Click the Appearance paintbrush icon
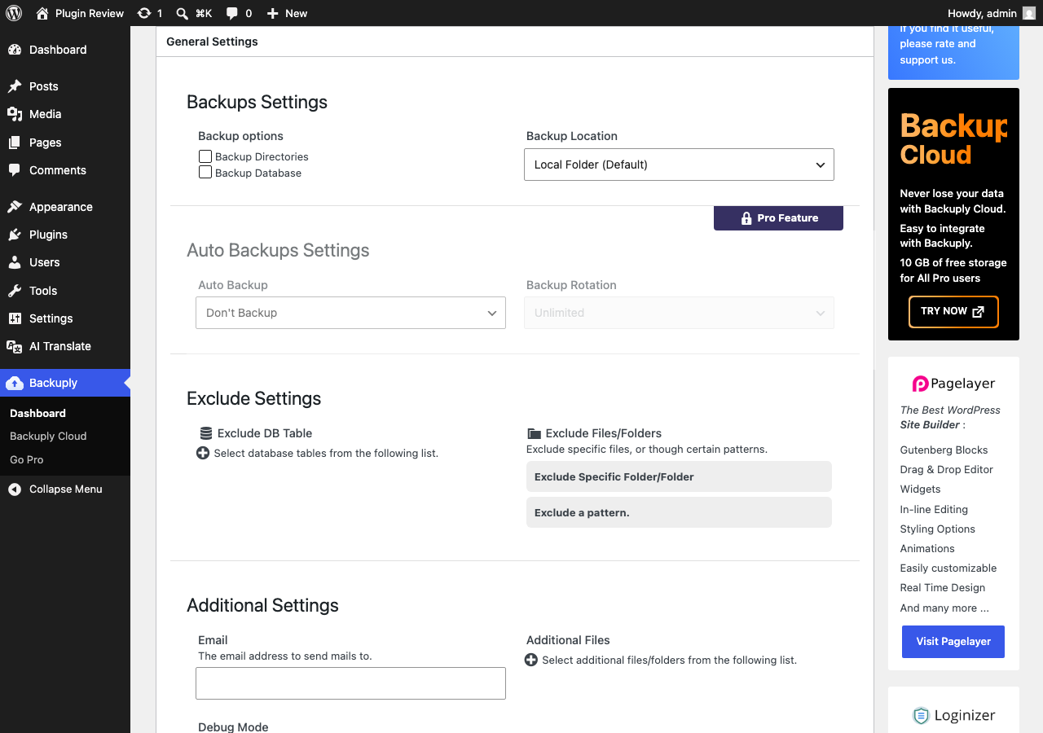This screenshot has height=733, width=1043. click(15, 207)
